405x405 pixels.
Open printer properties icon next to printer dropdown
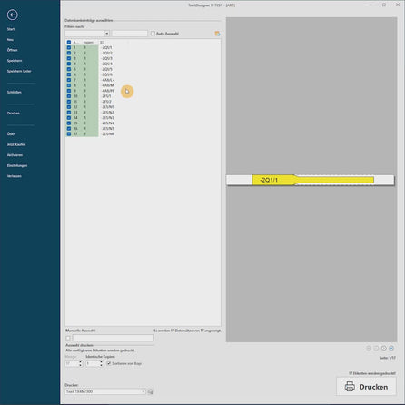(151, 391)
